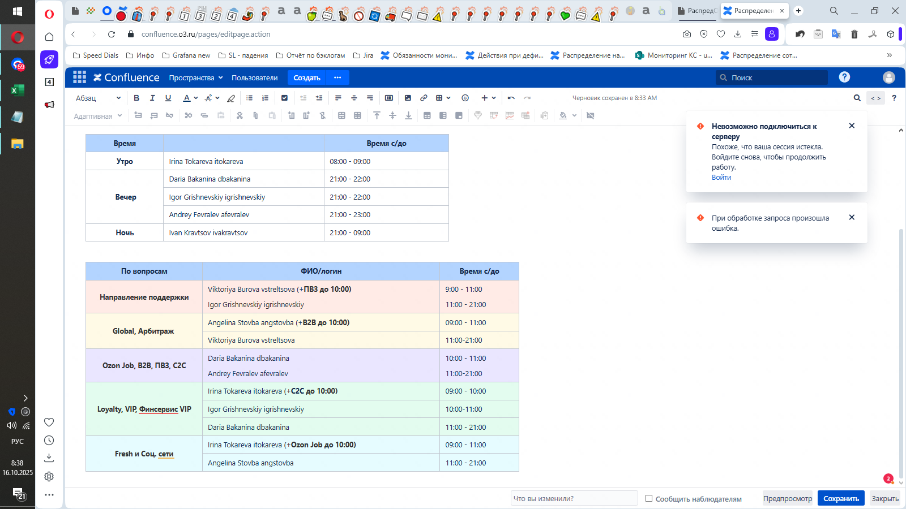Image resolution: width=906 pixels, height=509 pixels.
Task: Click 'Войти' link in error notification
Action: tap(721, 178)
